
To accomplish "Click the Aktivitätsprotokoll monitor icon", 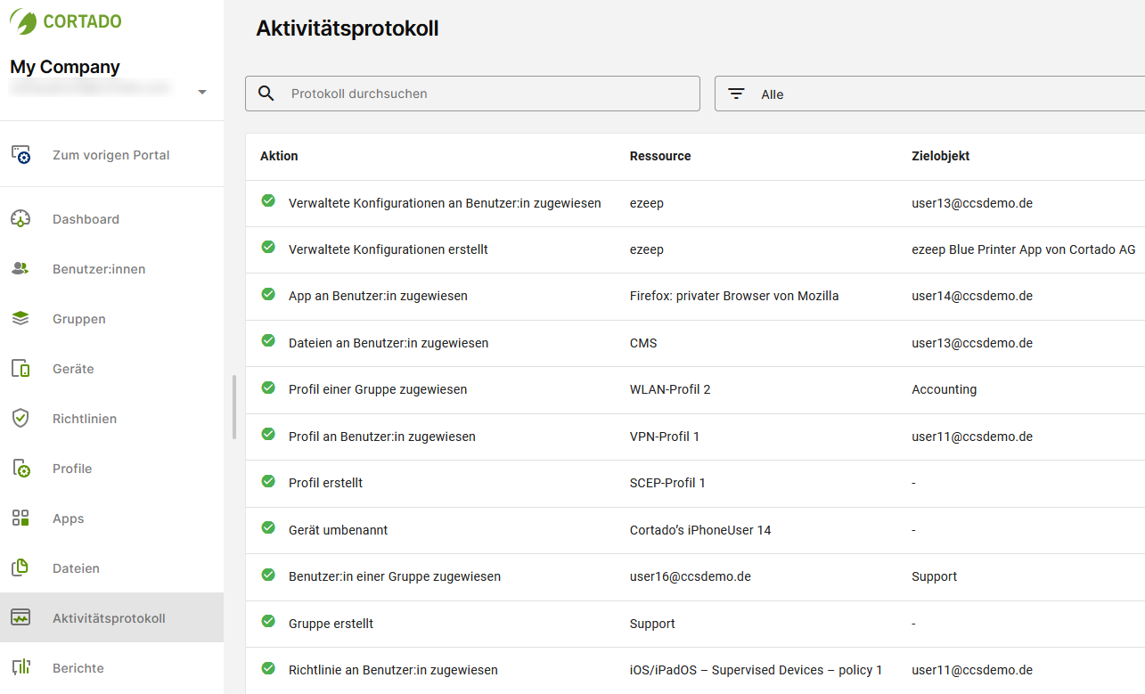I will coord(20,618).
